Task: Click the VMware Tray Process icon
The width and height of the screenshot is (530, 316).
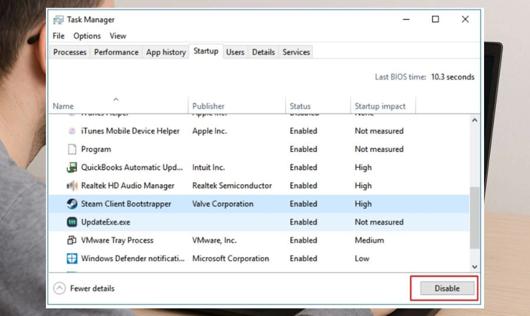Action: click(x=72, y=240)
